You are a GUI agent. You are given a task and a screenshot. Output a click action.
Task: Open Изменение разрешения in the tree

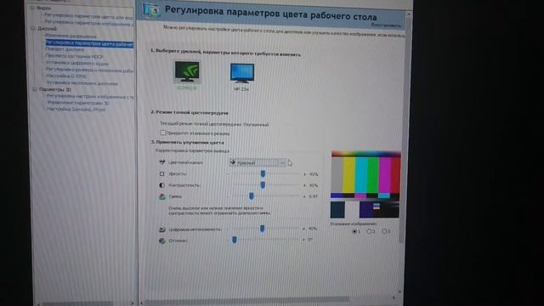(71, 36)
